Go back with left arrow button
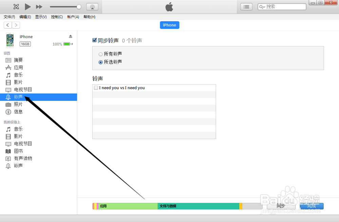This screenshot has width=339, height=222. point(8,25)
